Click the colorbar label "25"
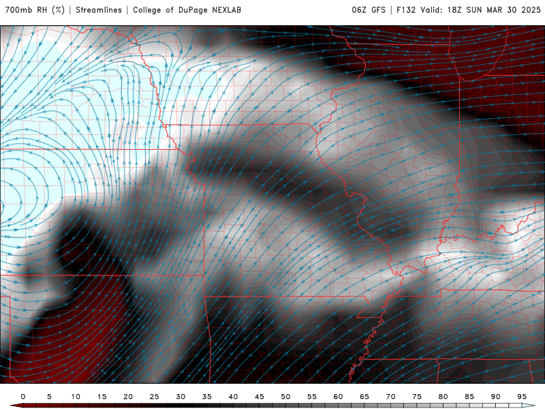This screenshot has width=545, height=409. pos(155,397)
